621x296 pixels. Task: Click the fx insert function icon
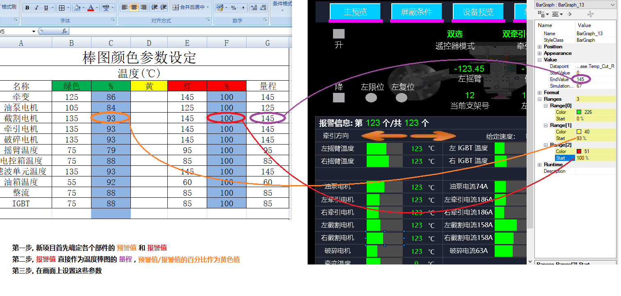pyautogui.click(x=64, y=31)
